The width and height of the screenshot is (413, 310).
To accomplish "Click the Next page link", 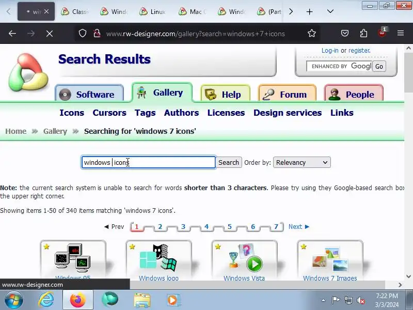I will (x=299, y=226).
